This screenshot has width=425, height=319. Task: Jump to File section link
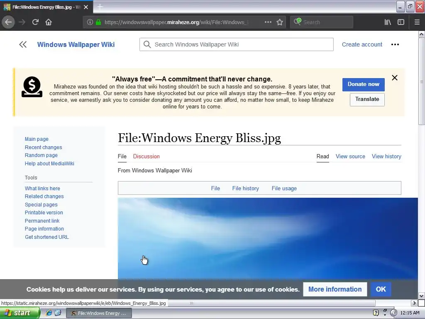[215, 188]
